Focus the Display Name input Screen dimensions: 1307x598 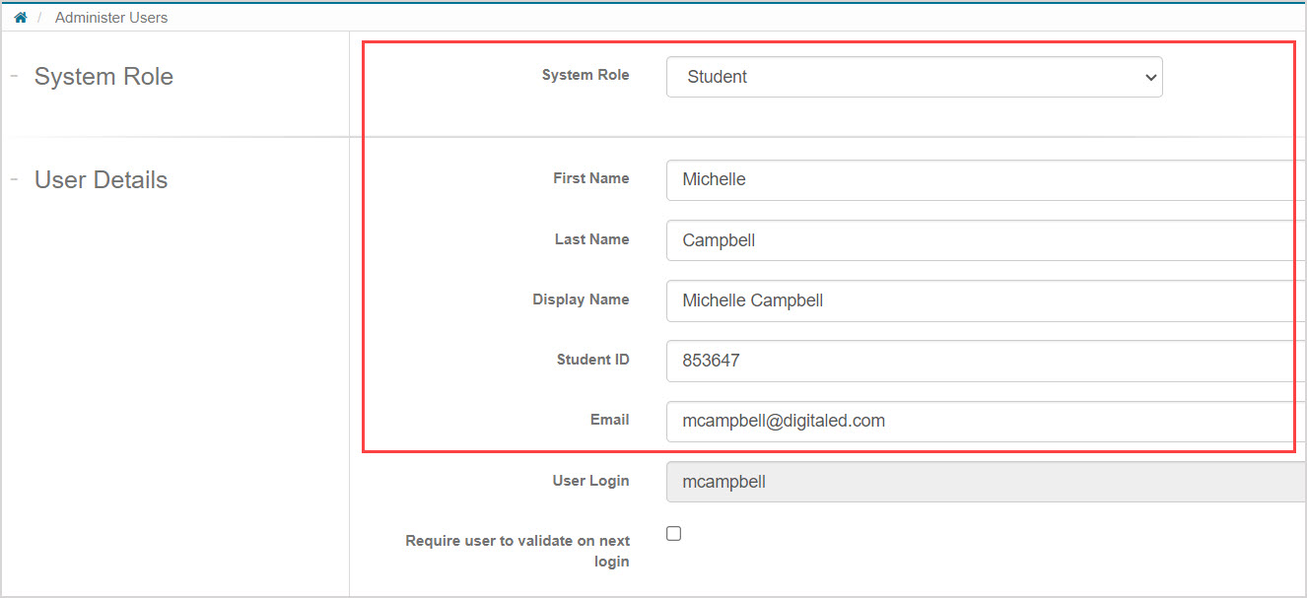887,300
